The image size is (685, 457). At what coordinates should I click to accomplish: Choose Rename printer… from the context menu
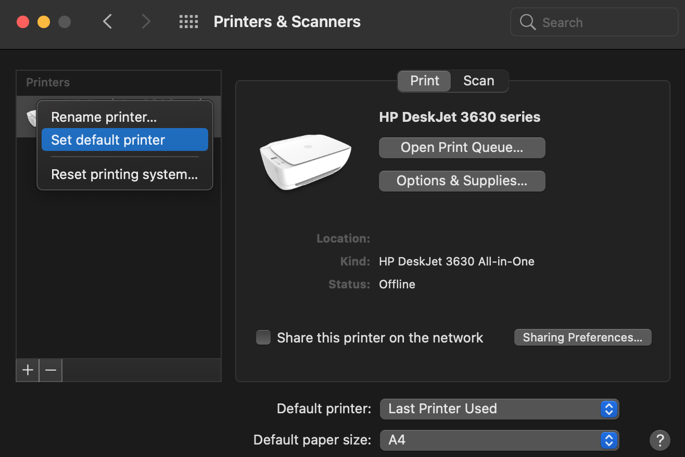125,117
